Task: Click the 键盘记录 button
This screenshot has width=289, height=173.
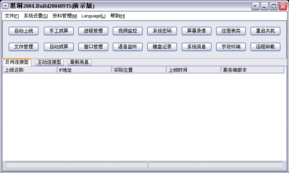Action: tap(162, 47)
